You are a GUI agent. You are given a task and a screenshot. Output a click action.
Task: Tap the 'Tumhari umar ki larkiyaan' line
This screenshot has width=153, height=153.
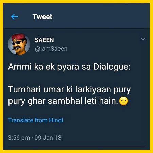tap(60, 89)
